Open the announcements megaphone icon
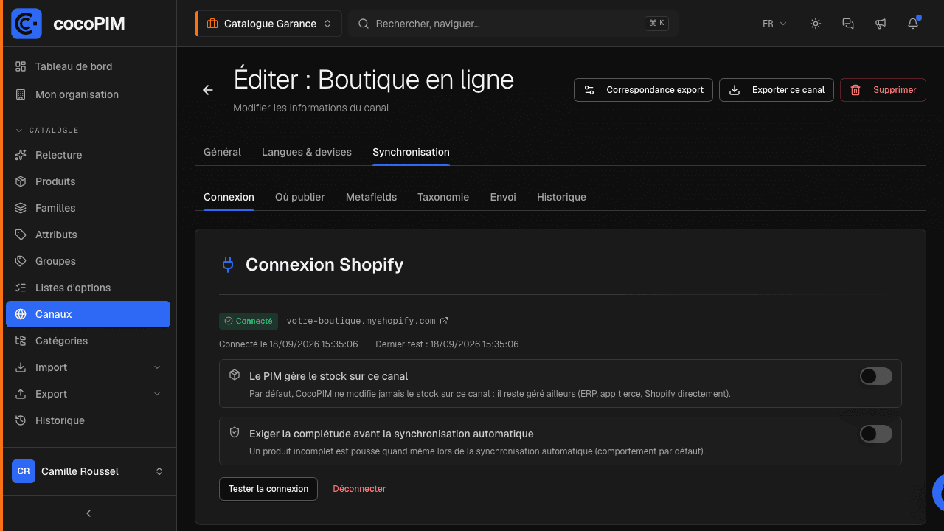This screenshot has width=944, height=531. tap(881, 24)
